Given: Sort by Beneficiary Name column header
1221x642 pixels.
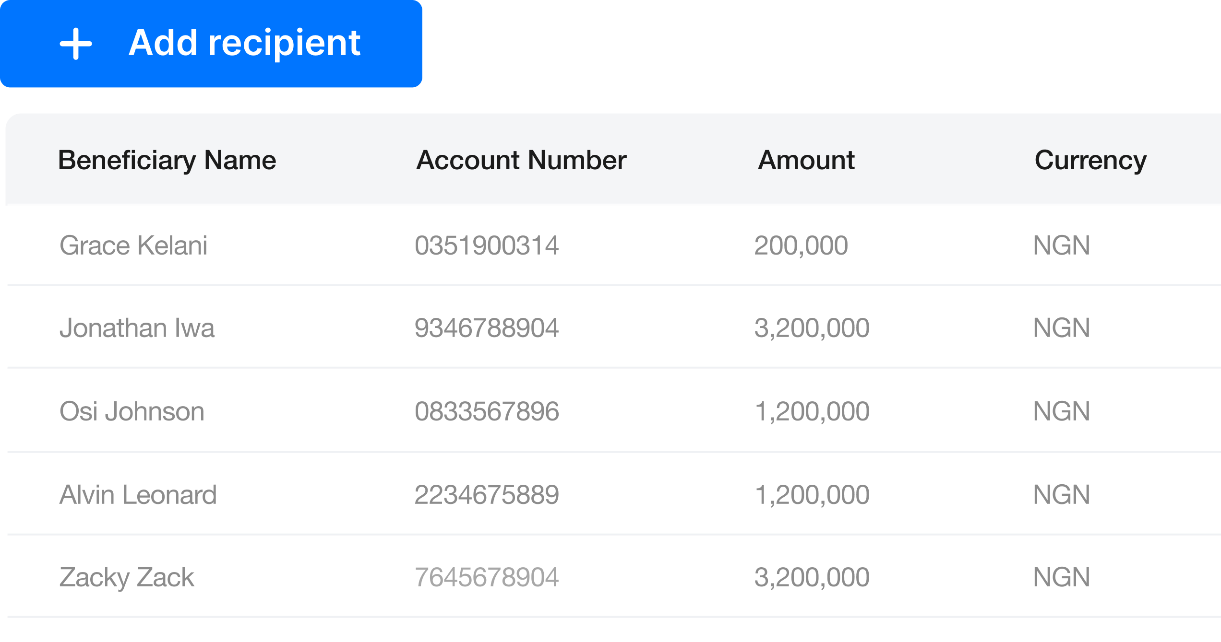Looking at the screenshot, I should pyautogui.click(x=167, y=160).
